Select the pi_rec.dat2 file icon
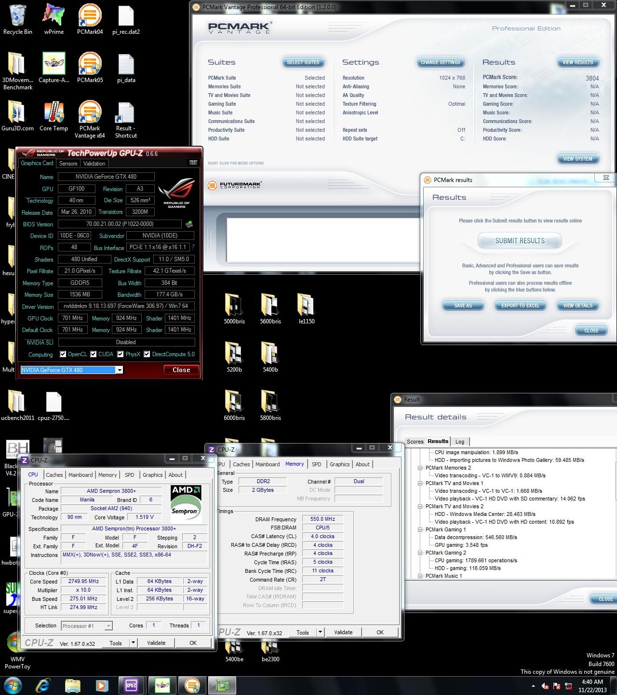Screen dimensions: 617x695 (126, 19)
